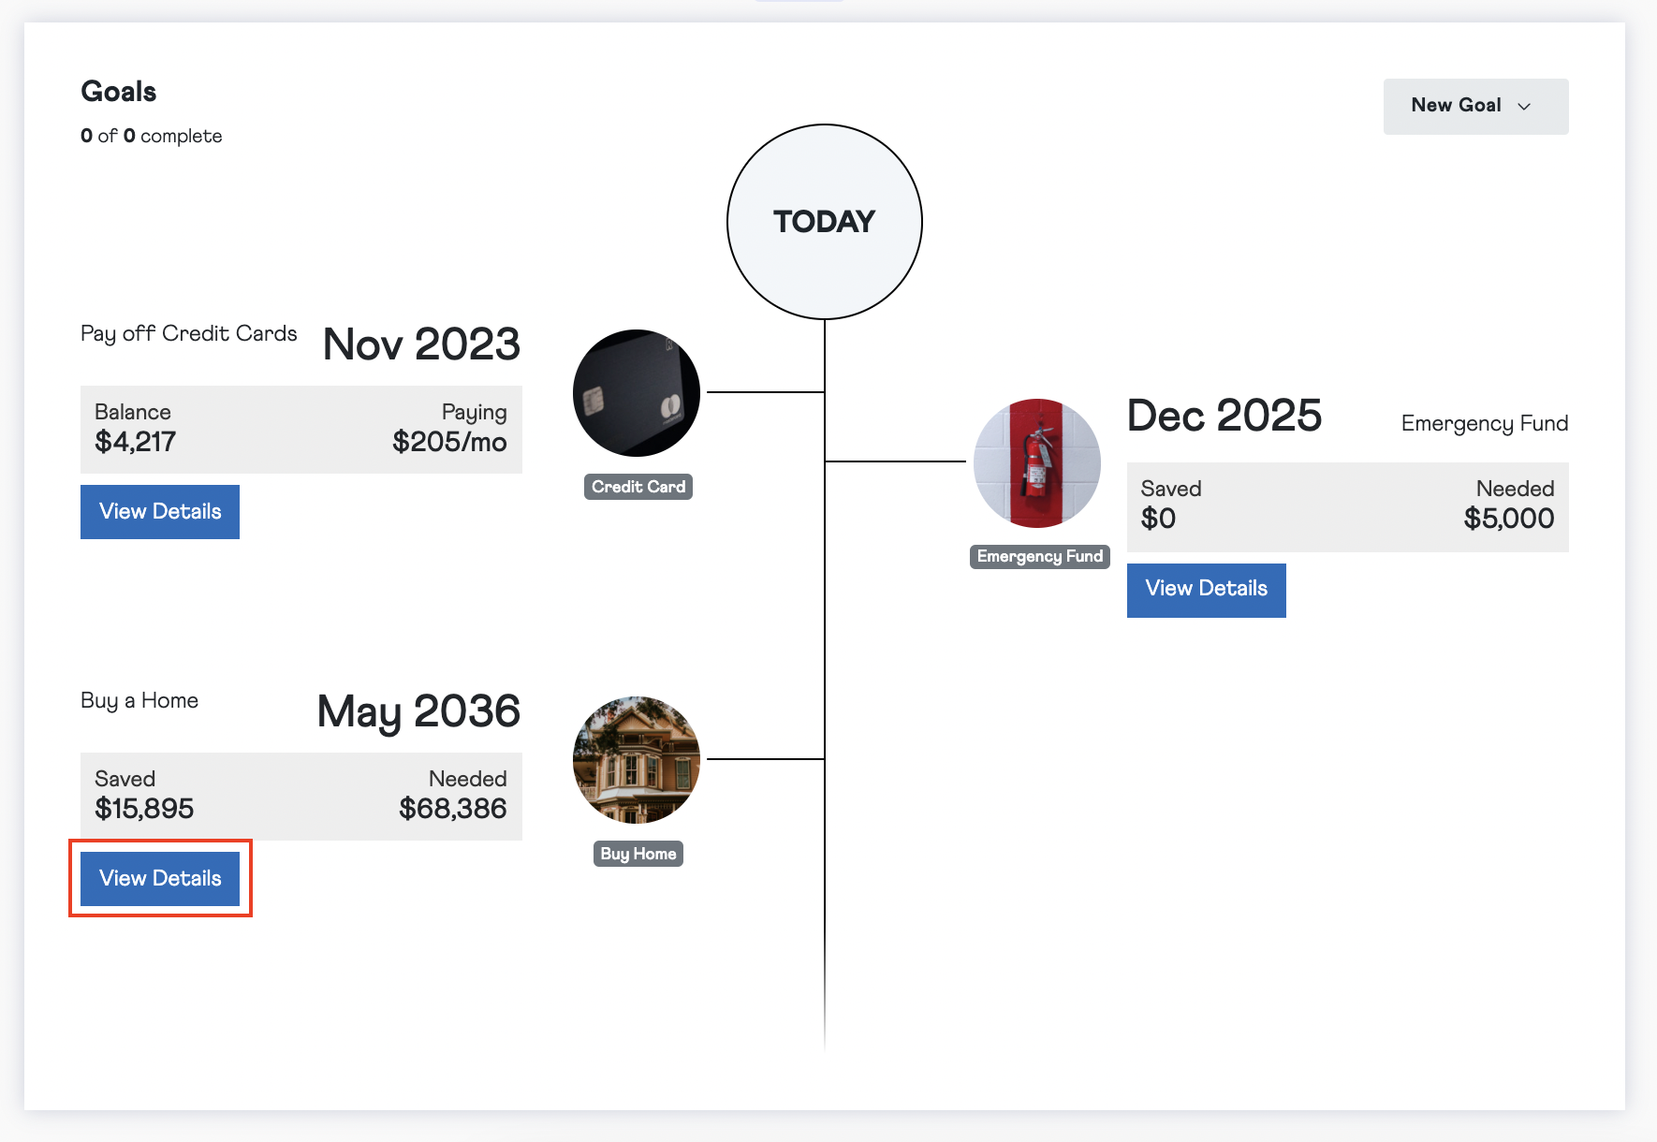Open details for the Buy a Home goal
Image resolution: width=1657 pixels, height=1142 pixels.
pyautogui.click(x=159, y=878)
